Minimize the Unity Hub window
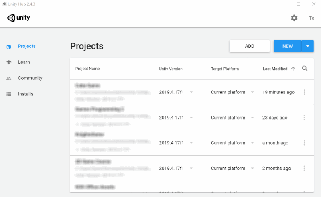The height and width of the screenshot is (197, 321). [283, 4]
